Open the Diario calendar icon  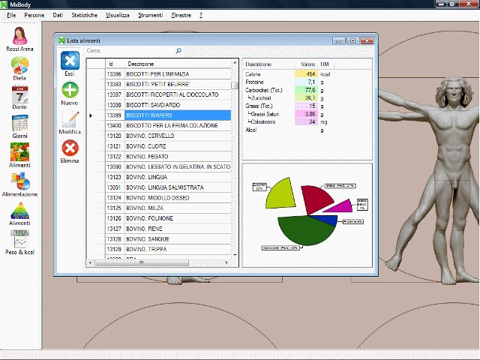[x=19, y=94]
